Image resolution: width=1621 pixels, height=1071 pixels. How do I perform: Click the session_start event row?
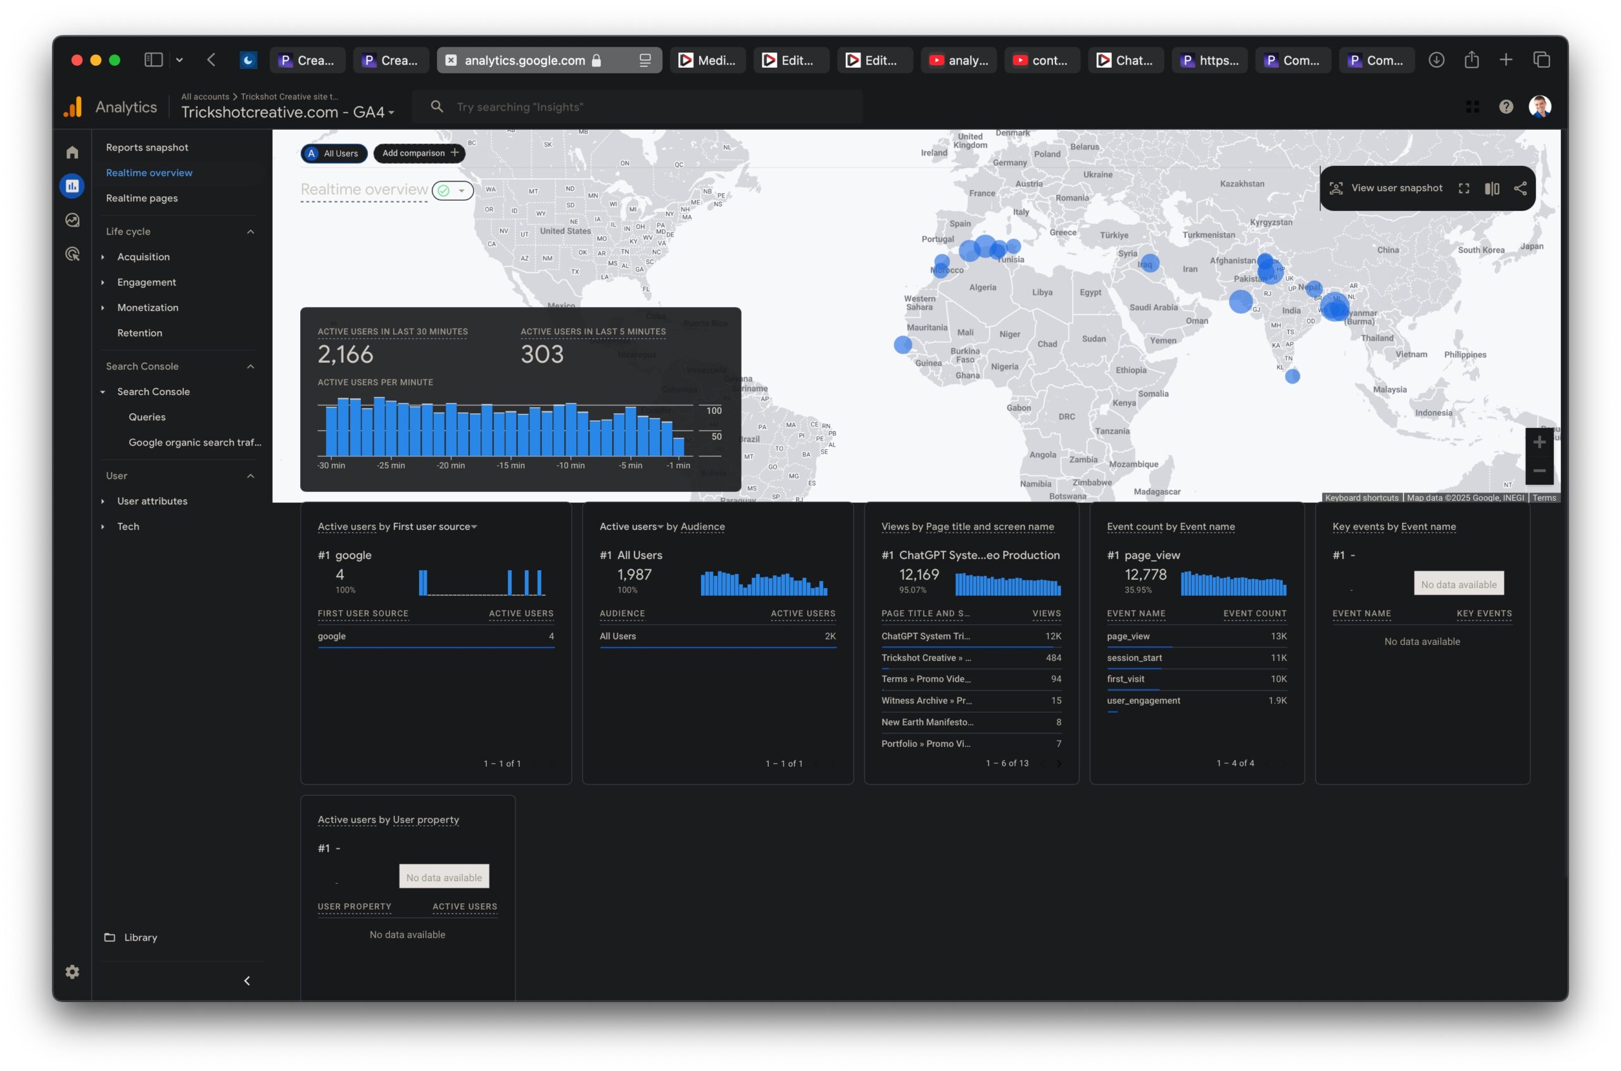coord(1196,658)
